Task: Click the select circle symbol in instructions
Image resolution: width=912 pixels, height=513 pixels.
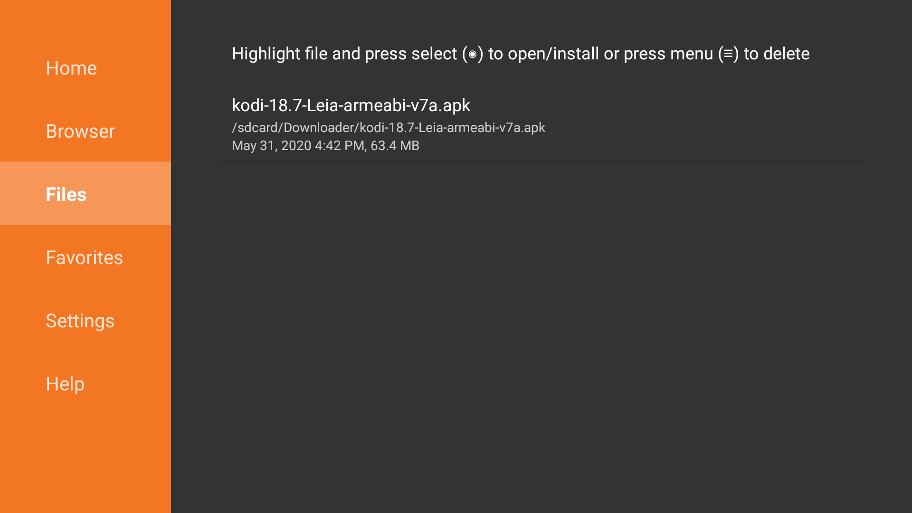Action: point(472,54)
